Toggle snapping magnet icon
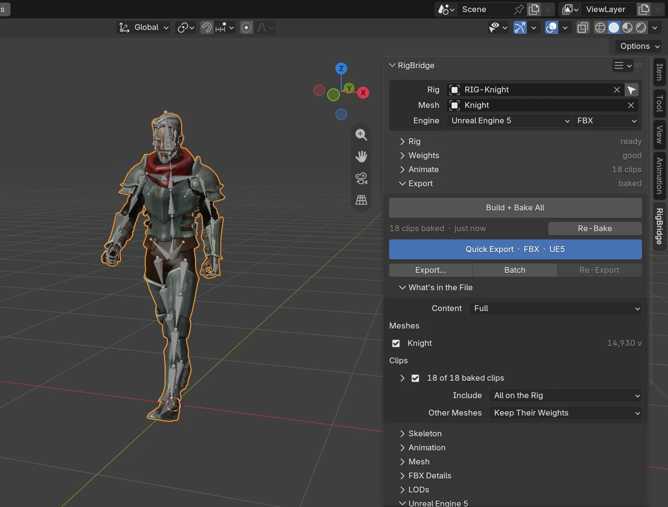This screenshot has height=507, width=668. 207,28
